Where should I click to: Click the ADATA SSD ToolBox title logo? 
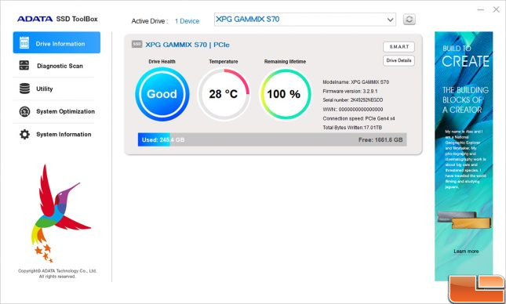click(x=57, y=19)
